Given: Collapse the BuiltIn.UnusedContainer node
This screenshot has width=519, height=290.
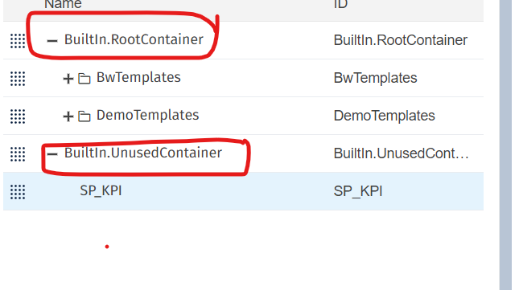Looking at the screenshot, I should [x=52, y=154].
